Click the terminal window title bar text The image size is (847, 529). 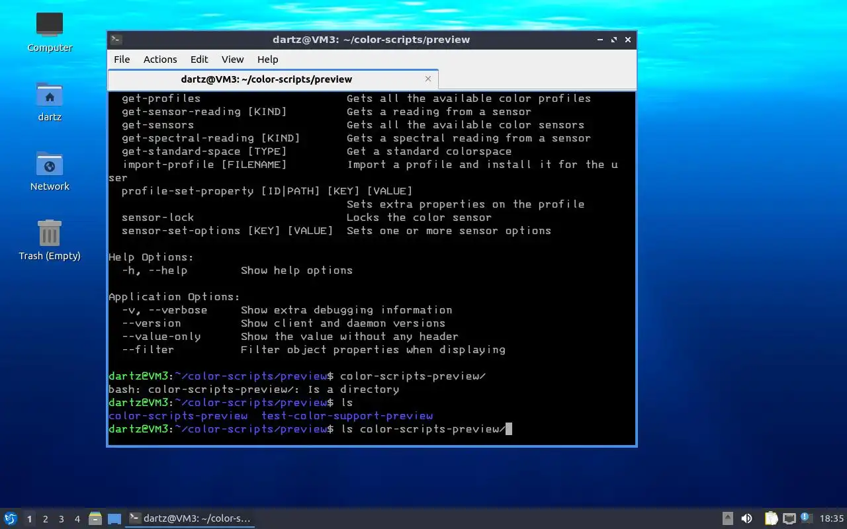[x=371, y=40]
